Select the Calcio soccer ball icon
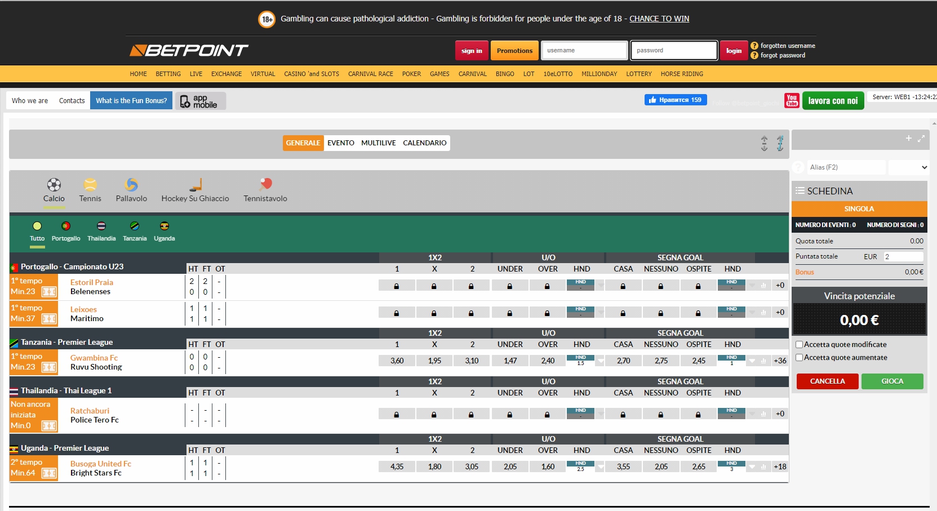 (54, 184)
